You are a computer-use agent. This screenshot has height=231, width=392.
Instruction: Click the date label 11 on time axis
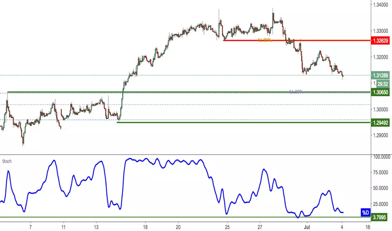64,227
